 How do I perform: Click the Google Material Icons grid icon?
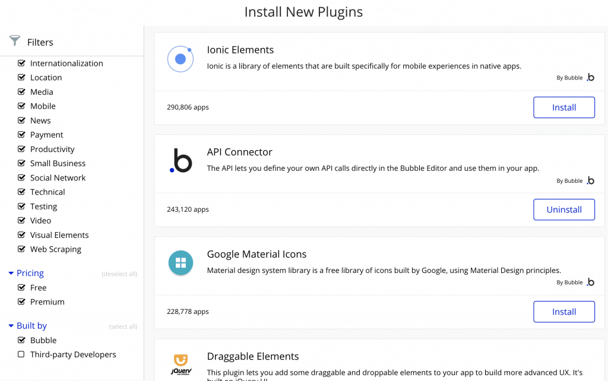pyautogui.click(x=180, y=263)
